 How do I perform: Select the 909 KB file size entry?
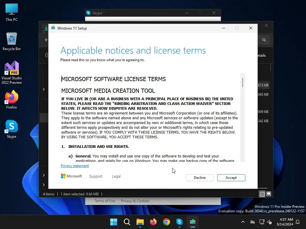(263, 112)
